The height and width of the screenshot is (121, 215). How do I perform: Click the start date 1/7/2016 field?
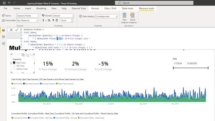coord(179,64)
